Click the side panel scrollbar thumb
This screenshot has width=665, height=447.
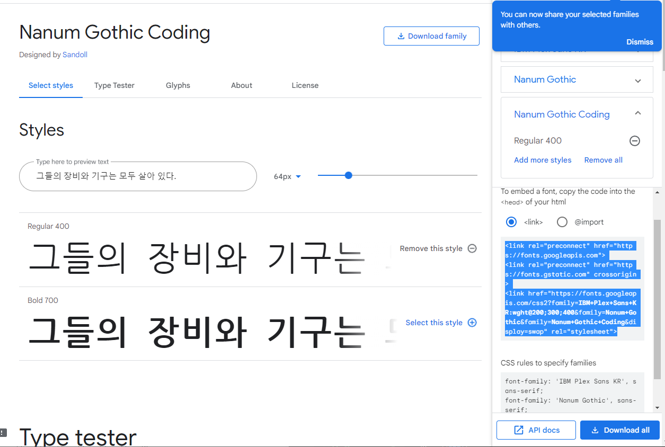[657, 299]
